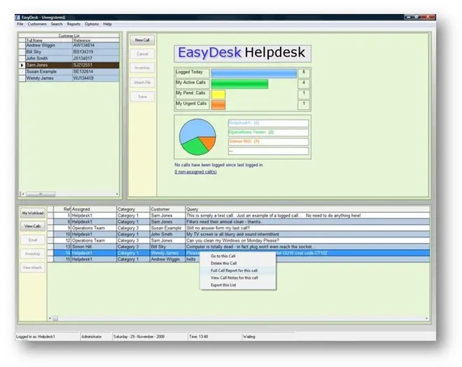Click the Email button
Image resolution: width=462 pixels, height=367 pixels.
[x=33, y=240]
